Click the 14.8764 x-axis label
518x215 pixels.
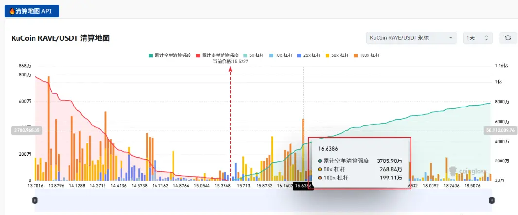[x=181, y=186]
